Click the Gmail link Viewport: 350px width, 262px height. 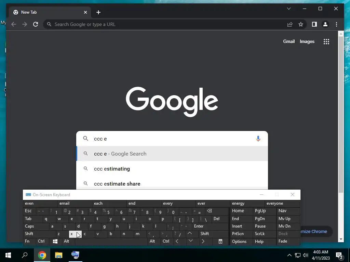click(x=289, y=41)
